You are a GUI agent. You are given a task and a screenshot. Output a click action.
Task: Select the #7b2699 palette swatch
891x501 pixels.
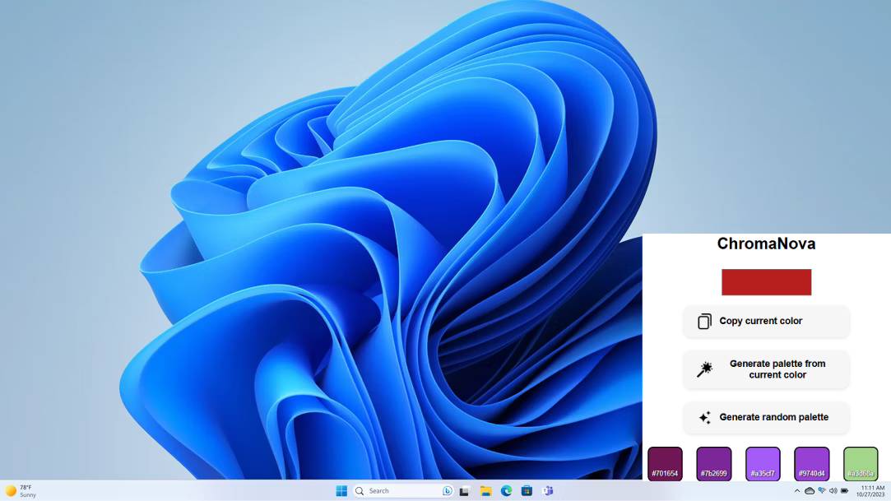coord(714,463)
